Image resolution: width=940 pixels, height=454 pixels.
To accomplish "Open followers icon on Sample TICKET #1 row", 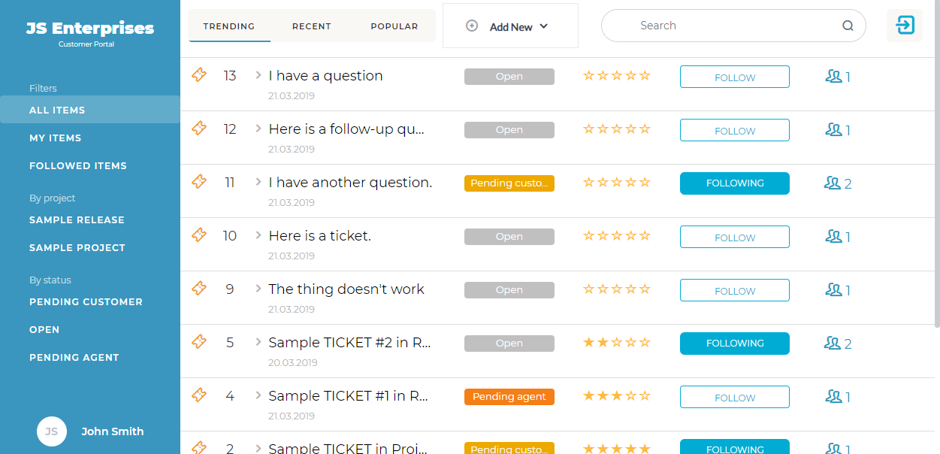I will (x=833, y=396).
